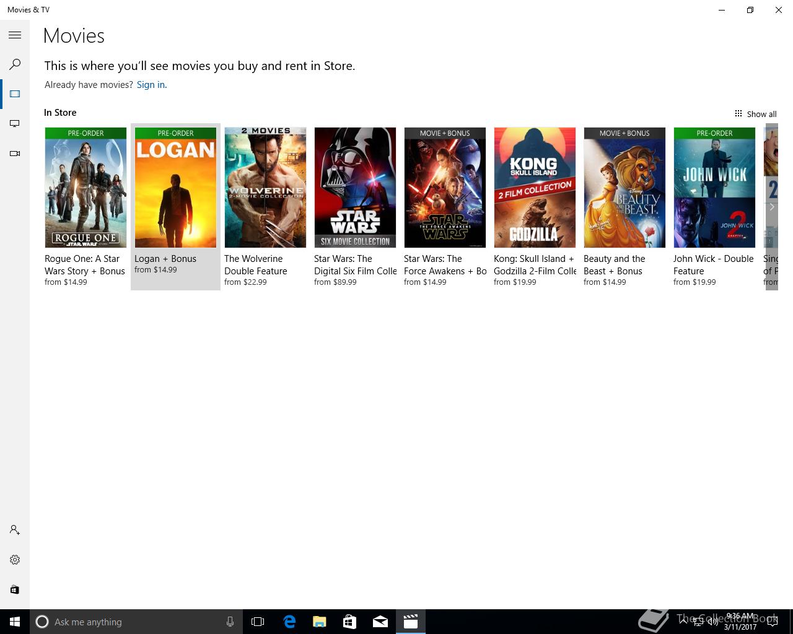Open the Windows Store taskbar icon

click(349, 622)
